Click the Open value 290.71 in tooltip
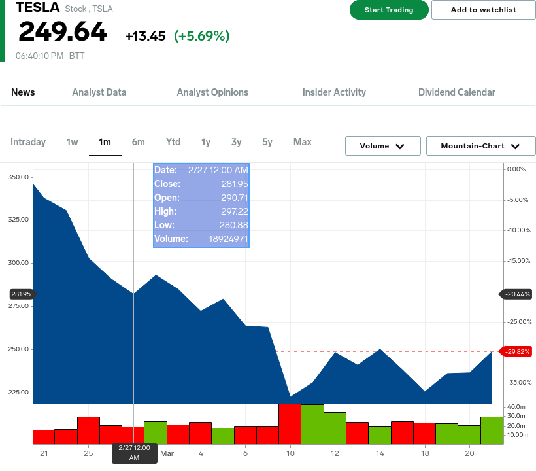 click(235, 198)
